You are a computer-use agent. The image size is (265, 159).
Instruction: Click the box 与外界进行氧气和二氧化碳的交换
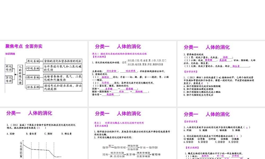[63, 68]
